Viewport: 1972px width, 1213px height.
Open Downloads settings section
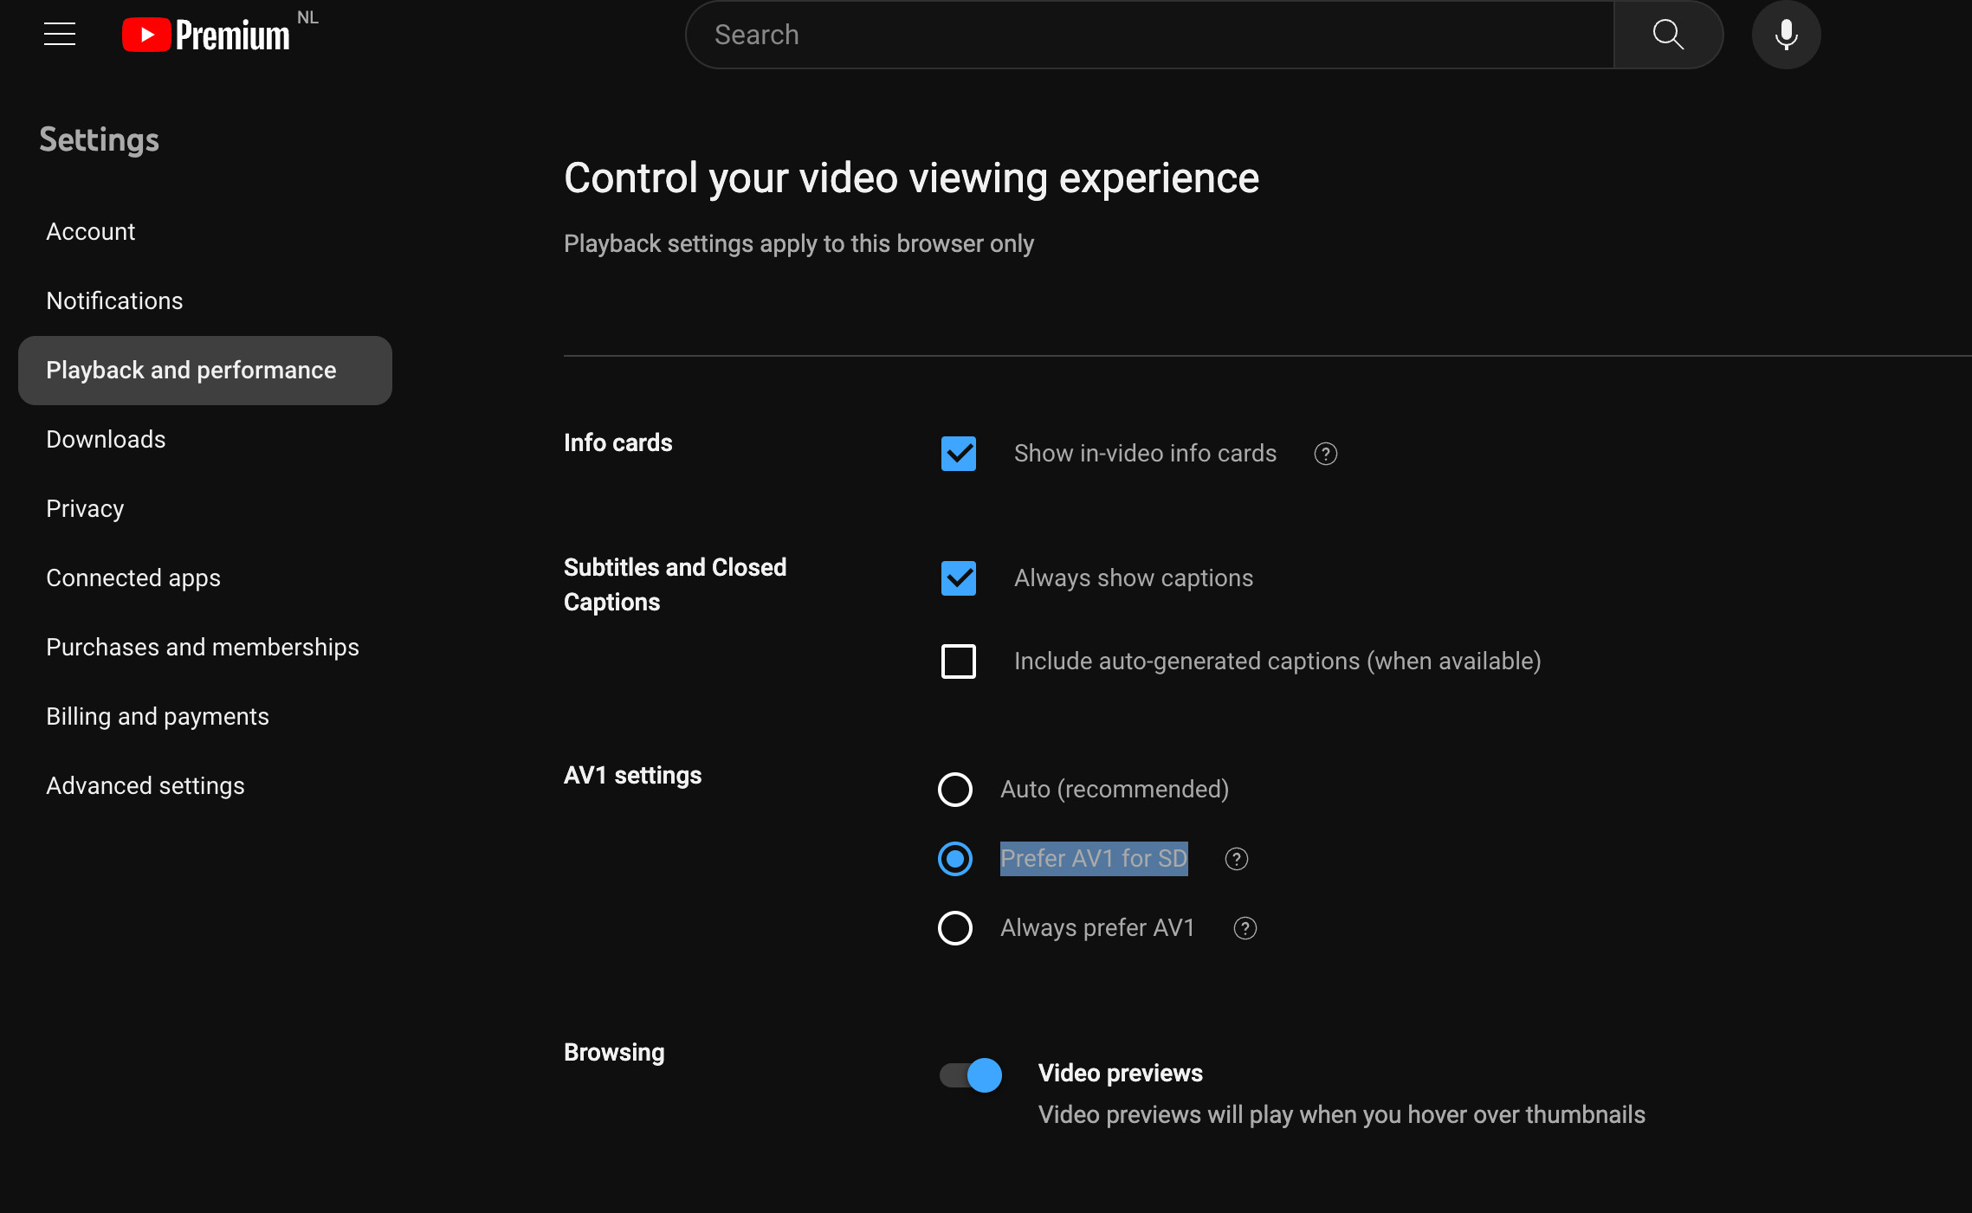[106, 440]
